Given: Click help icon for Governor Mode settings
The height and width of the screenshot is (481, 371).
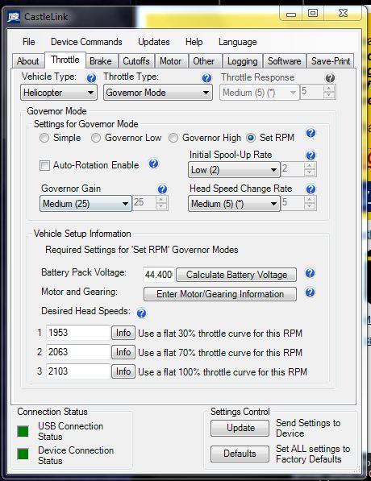Looking at the screenshot, I should point(311,133).
